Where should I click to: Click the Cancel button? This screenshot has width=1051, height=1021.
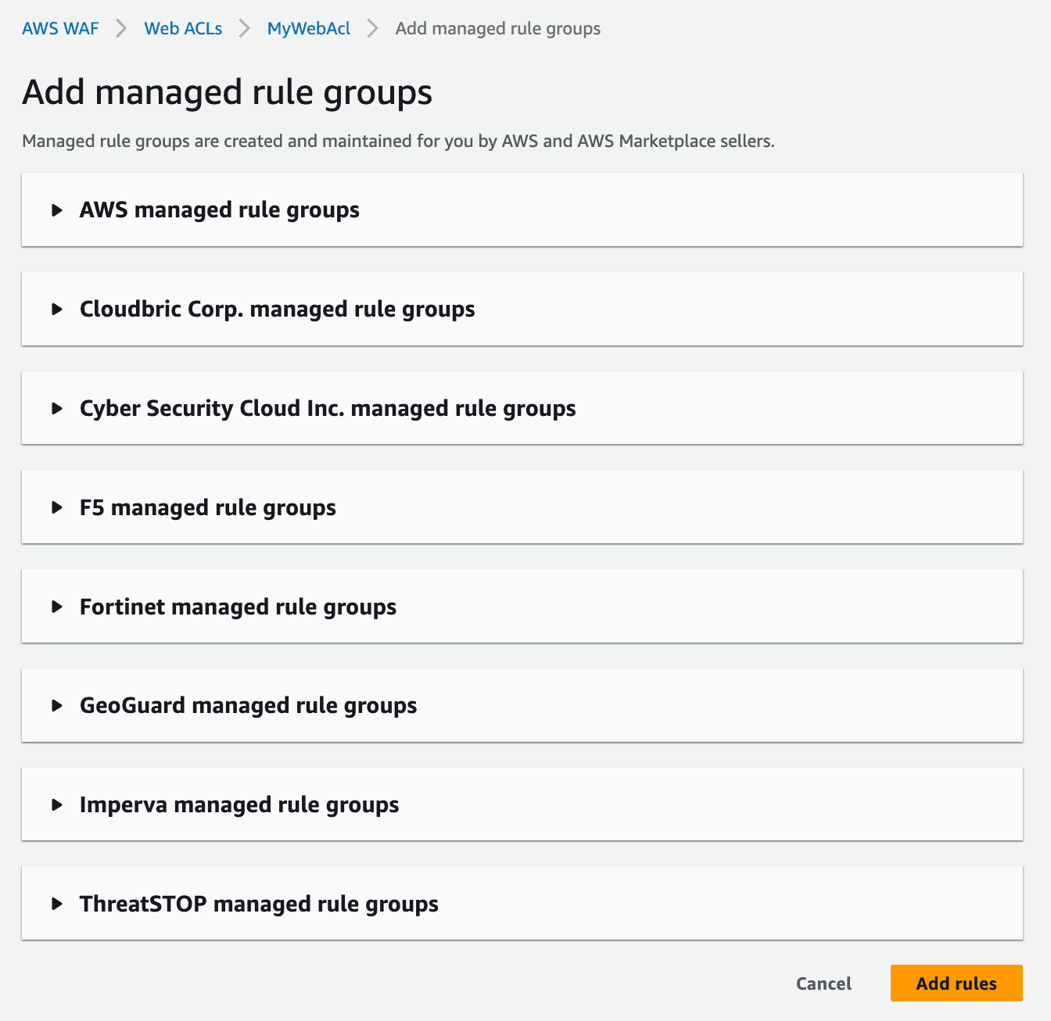(x=823, y=983)
